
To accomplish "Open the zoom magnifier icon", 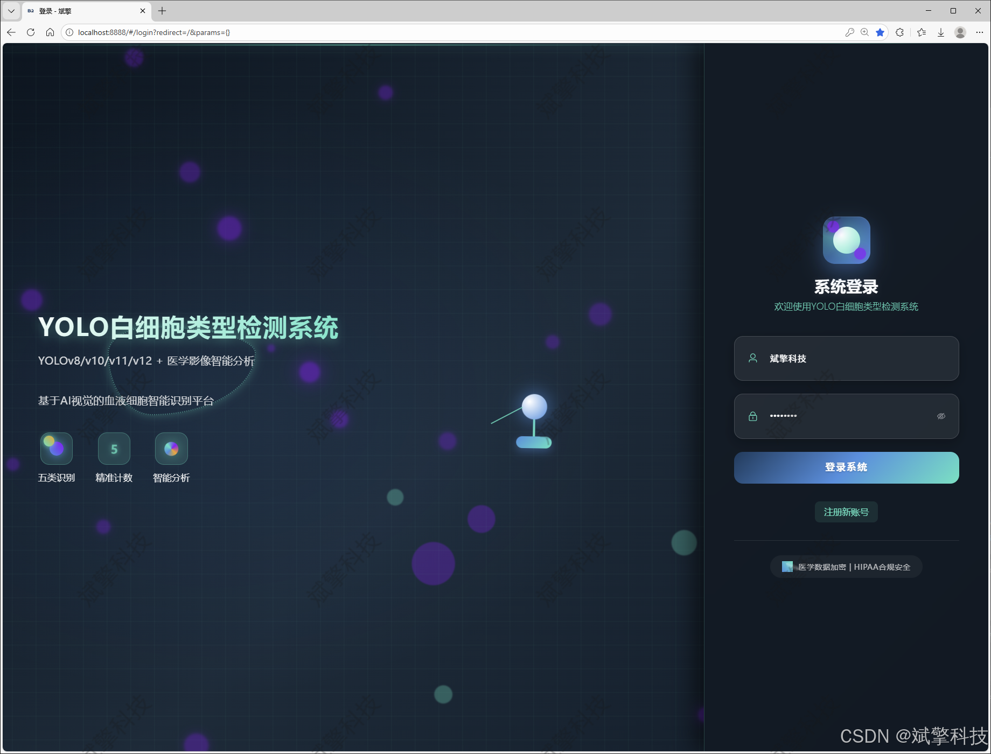I will coord(865,32).
